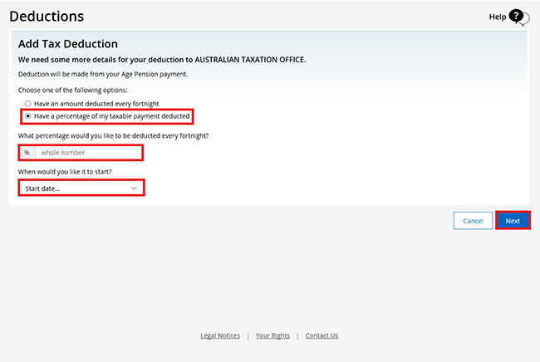540x362 pixels.
Task: Click the Help speech bubble question mark icon
Action: click(x=518, y=17)
